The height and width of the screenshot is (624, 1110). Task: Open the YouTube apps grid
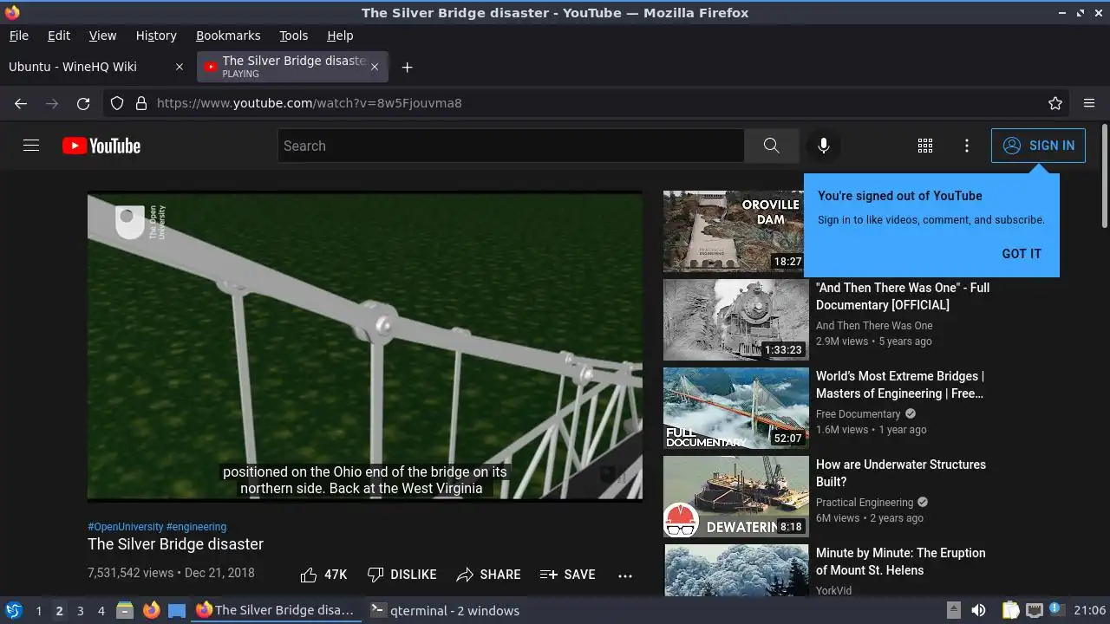(925, 146)
